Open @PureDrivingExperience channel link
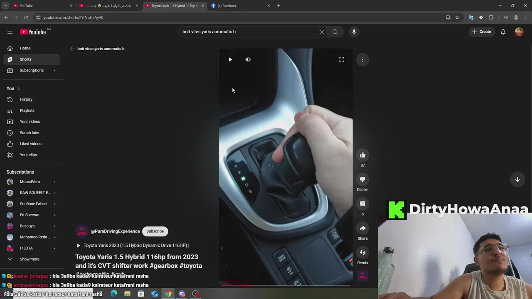 pos(115,231)
